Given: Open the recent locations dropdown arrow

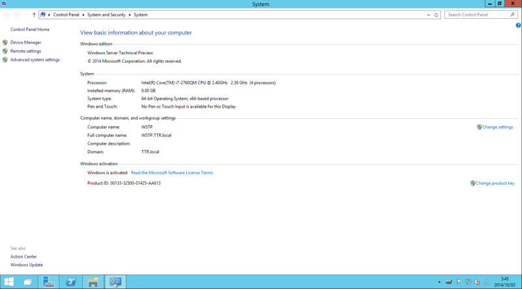Looking at the screenshot, I should point(26,14).
